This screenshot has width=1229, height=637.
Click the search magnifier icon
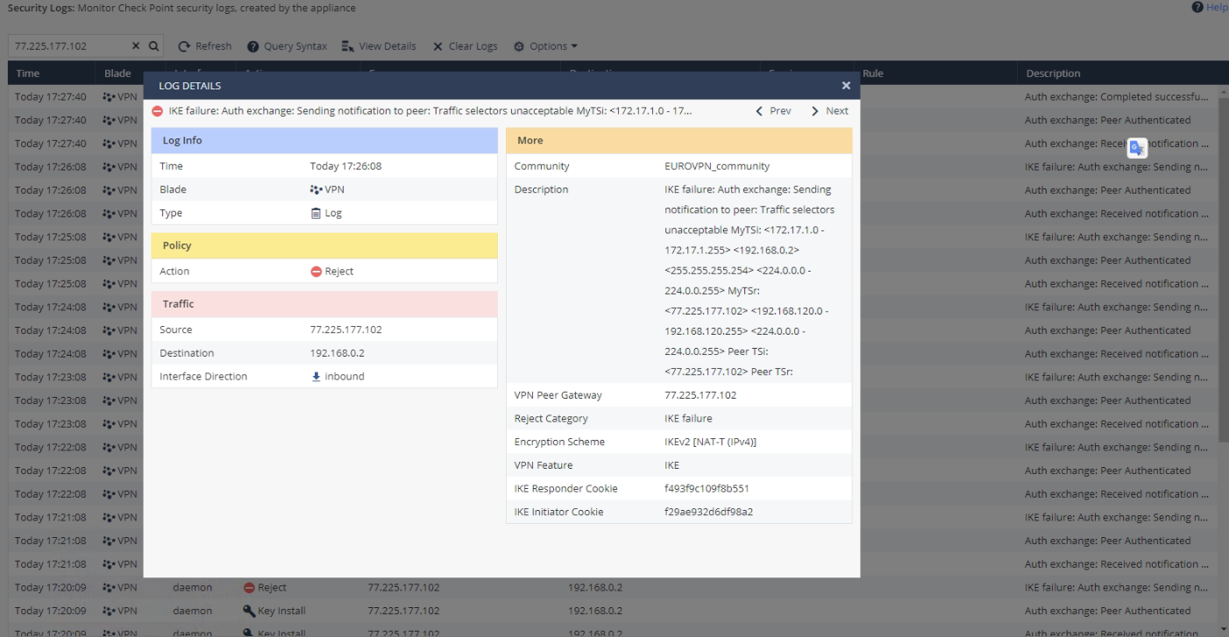pyautogui.click(x=153, y=46)
